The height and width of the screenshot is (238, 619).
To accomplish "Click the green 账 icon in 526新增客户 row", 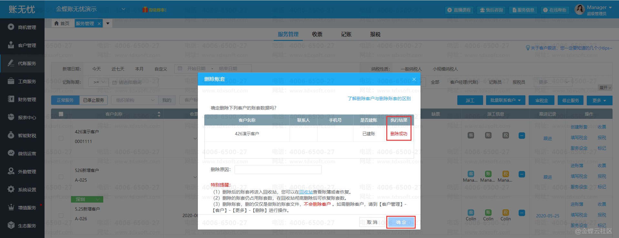I will [488, 174].
